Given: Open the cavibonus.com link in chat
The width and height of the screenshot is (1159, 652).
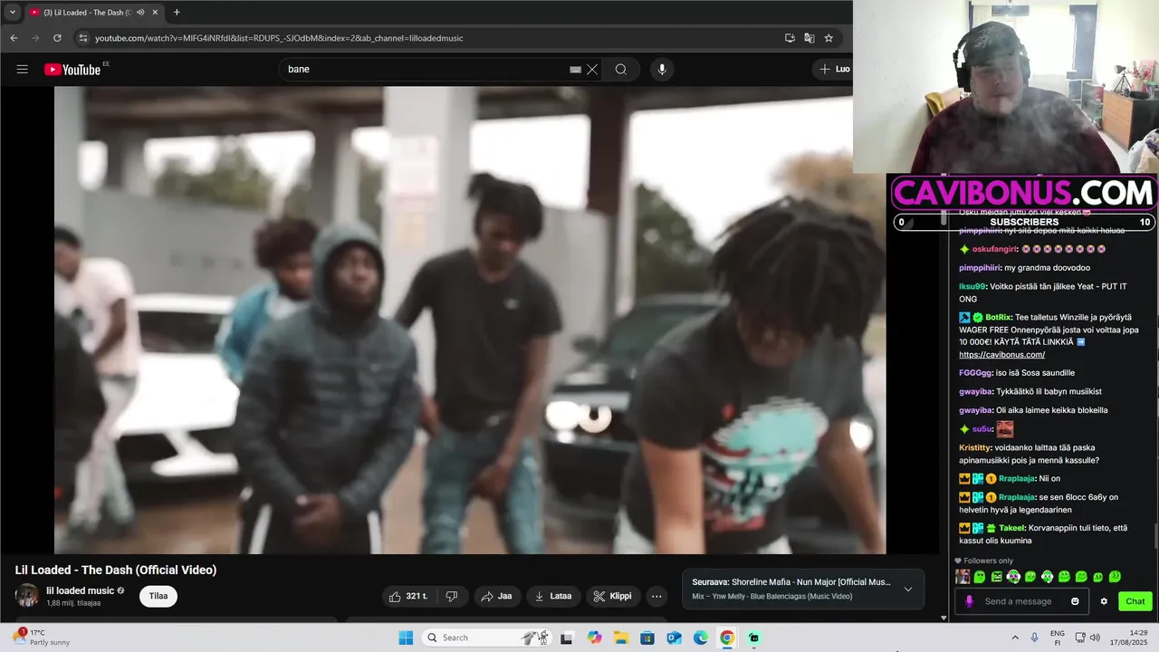Looking at the screenshot, I should point(1001,355).
